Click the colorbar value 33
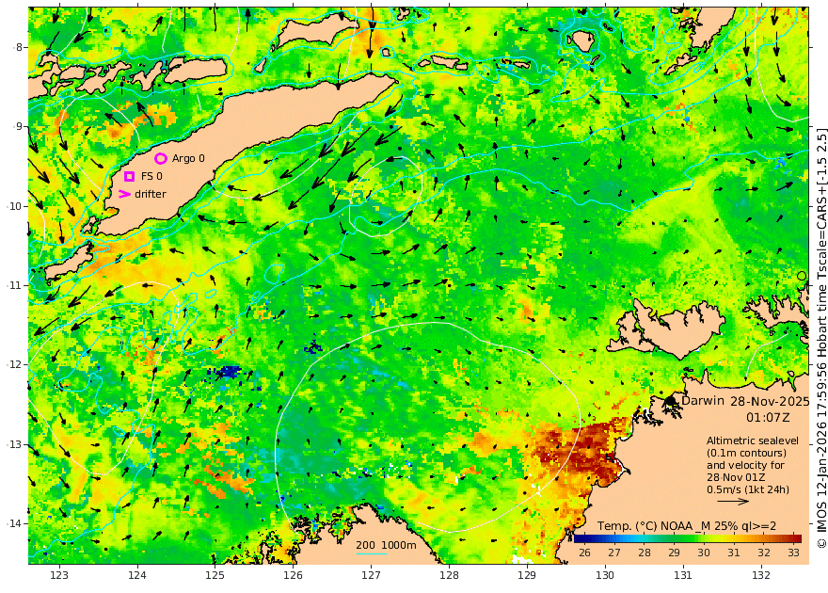 [793, 553]
